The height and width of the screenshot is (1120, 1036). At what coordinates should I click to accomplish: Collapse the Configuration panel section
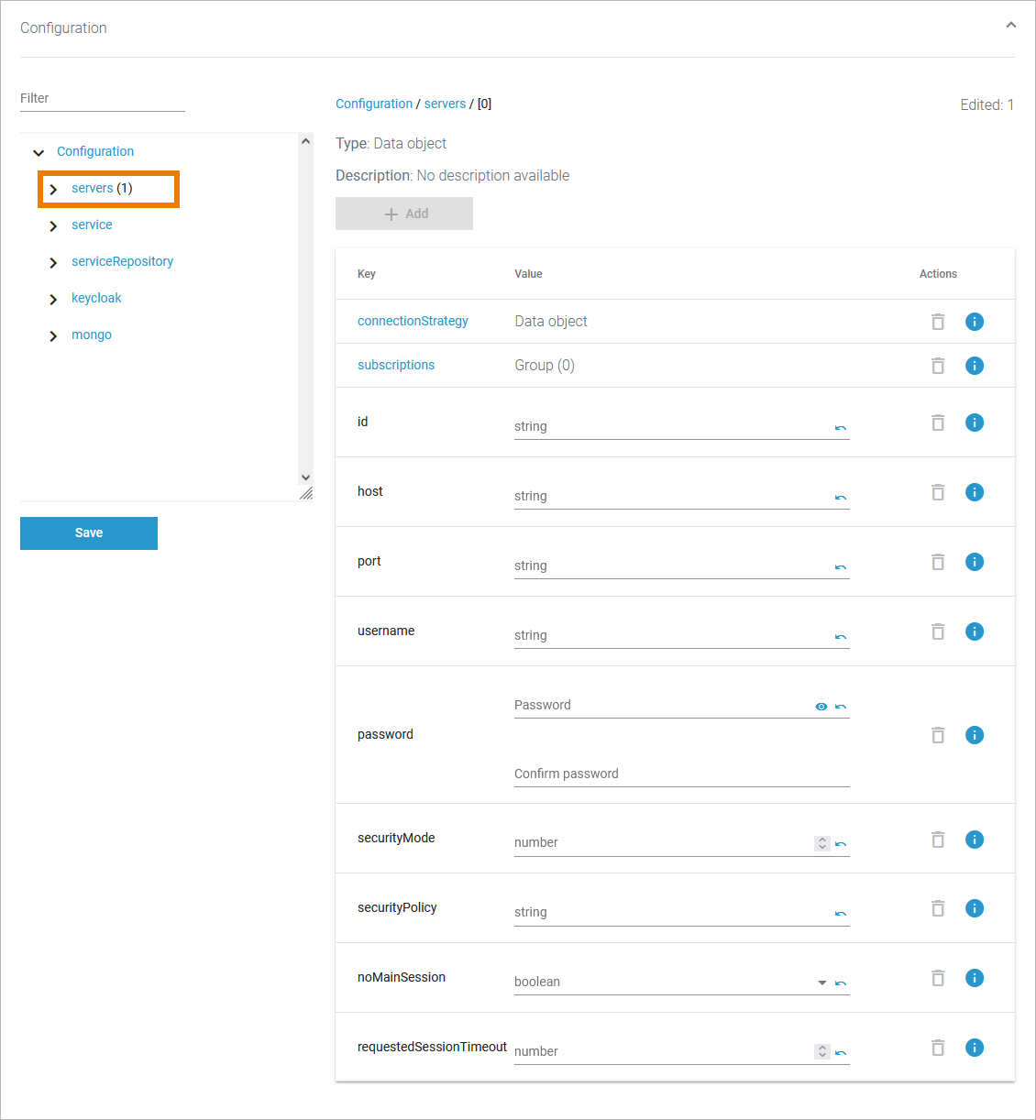[x=1010, y=26]
